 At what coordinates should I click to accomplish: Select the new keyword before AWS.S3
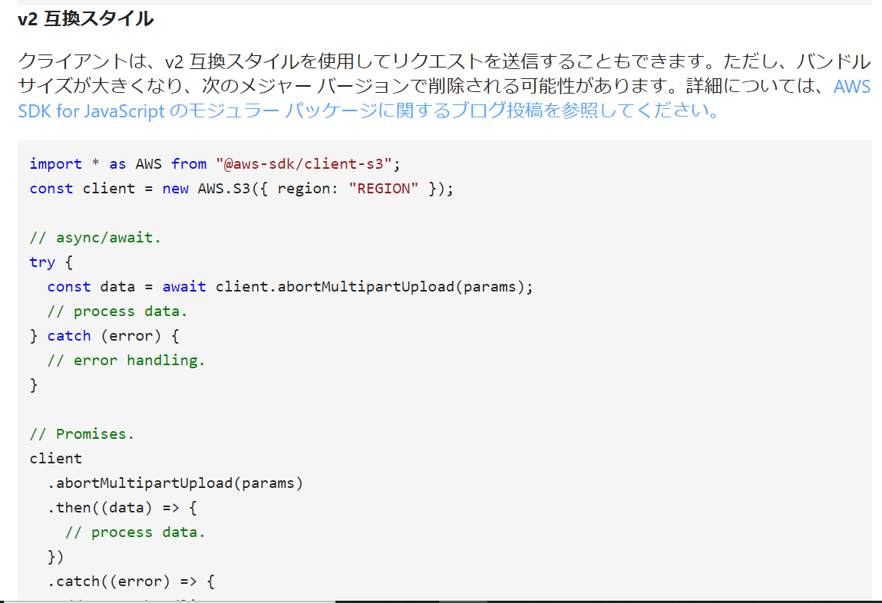[176, 188]
